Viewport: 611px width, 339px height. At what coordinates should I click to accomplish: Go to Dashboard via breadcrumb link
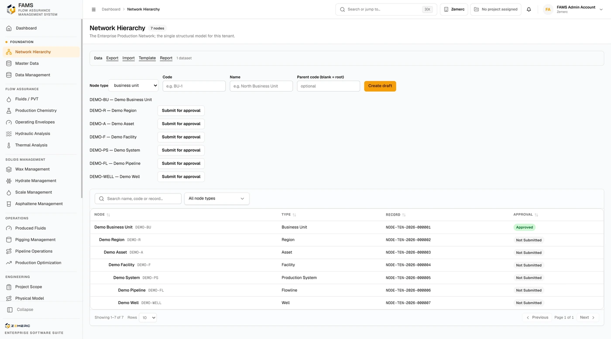(111, 9)
